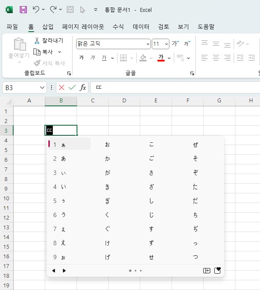Click the 붙여넣기 paste clipboard icon
Screen dimensions: 260x290
point(20,44)
